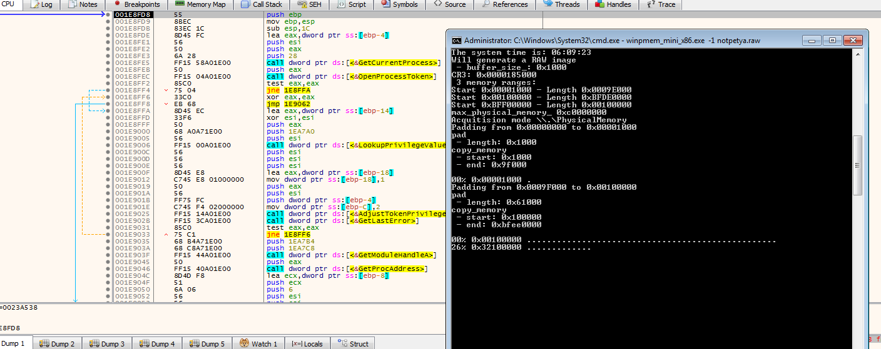Select the push 1EA7C8 instruction

click(x=290, y=248)
